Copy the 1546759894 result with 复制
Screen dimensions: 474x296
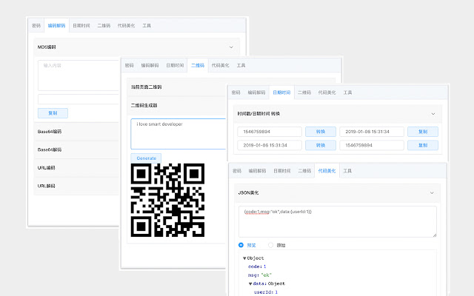point(423,145)
